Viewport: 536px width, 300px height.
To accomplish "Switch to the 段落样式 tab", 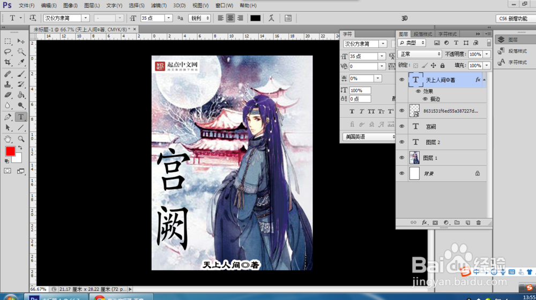I will tap(423, 34).
